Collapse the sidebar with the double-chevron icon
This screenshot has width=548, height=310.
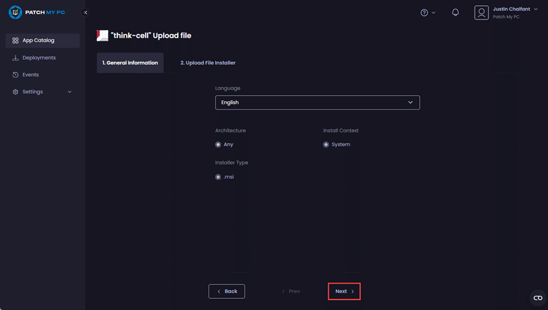click(x=86, y=12)
